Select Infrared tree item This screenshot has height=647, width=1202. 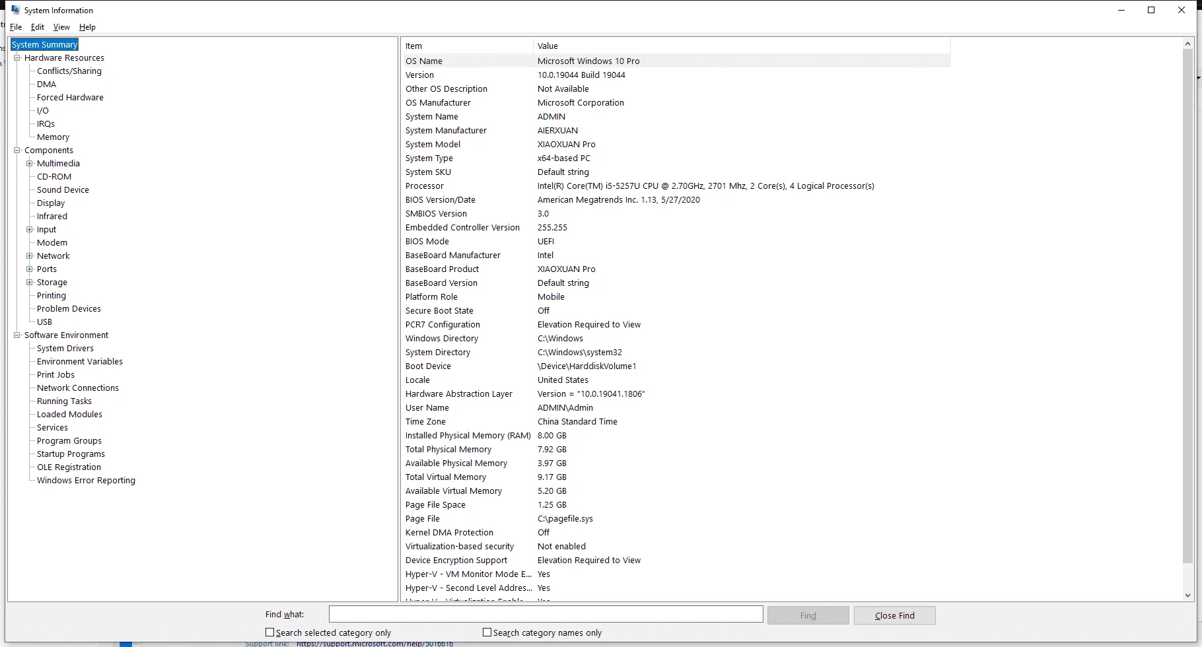tap(52, 217)
